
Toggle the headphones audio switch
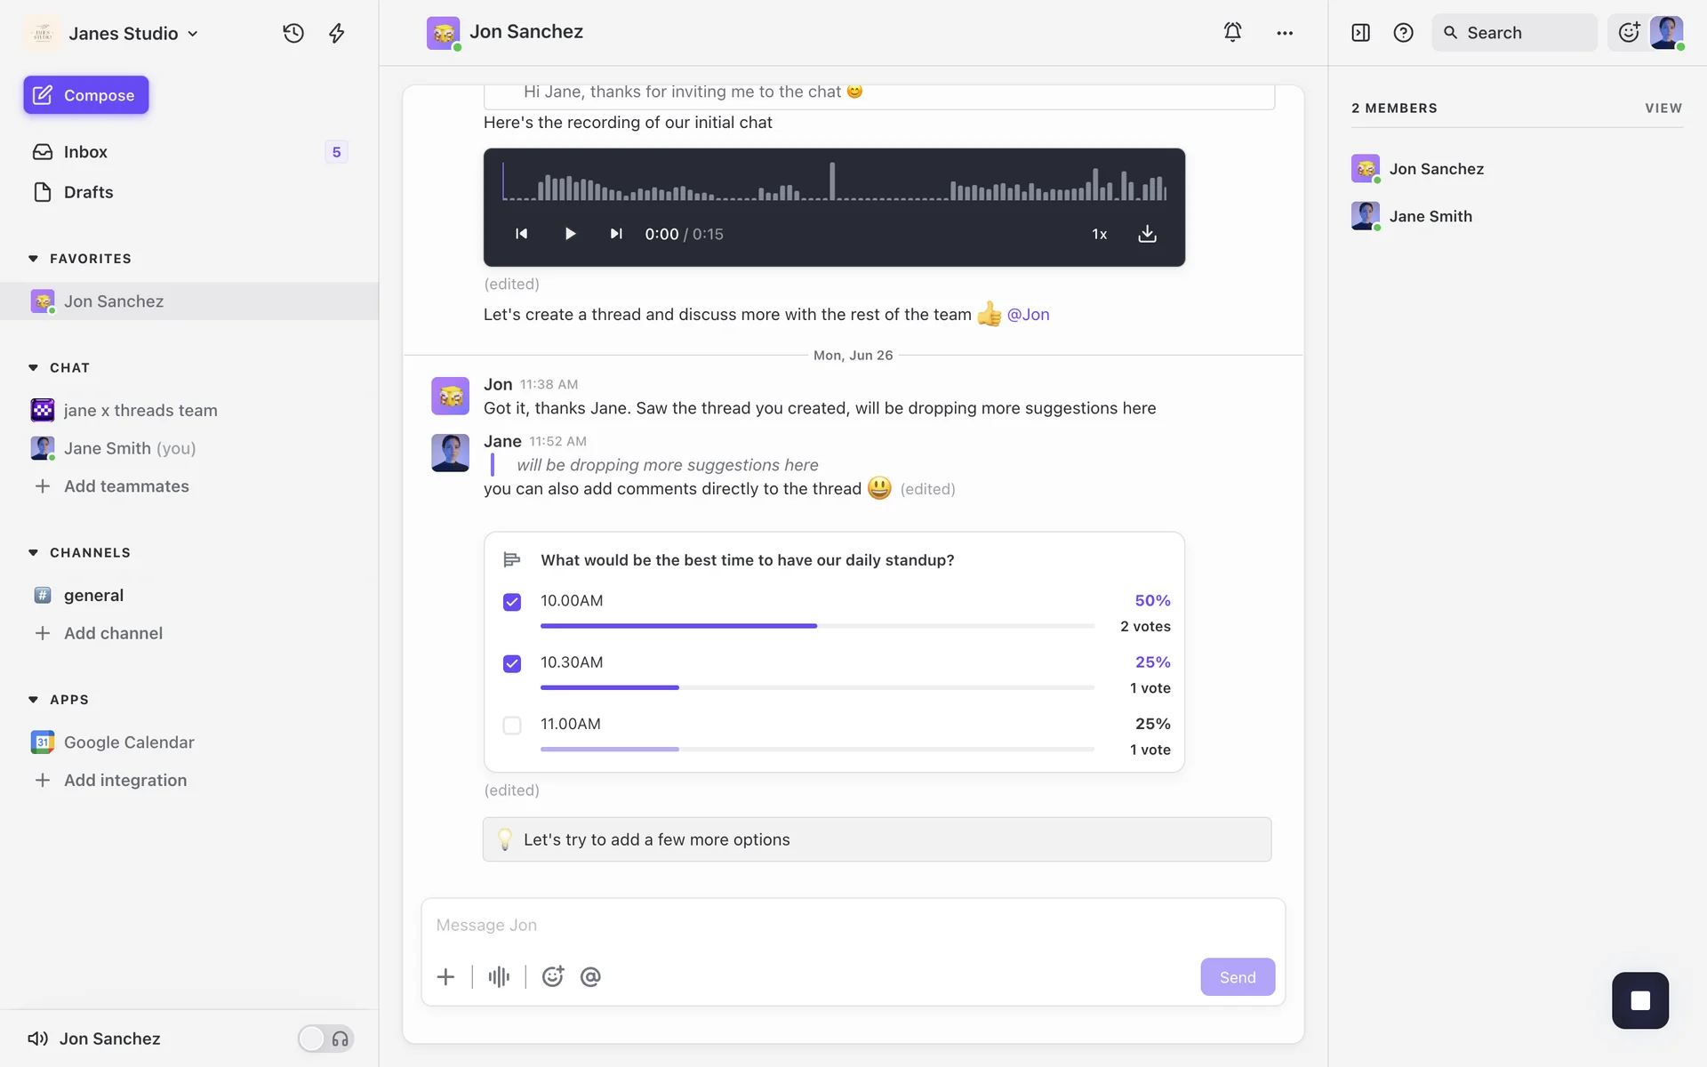(x=325, y=1039)
